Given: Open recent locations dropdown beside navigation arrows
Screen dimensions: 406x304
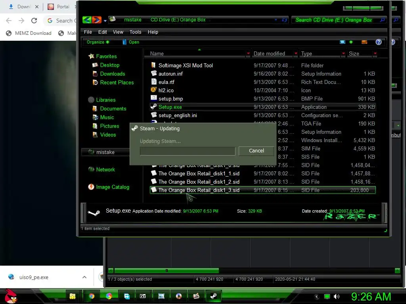Looking at the screenshot, I should click(x=105, y=21).
